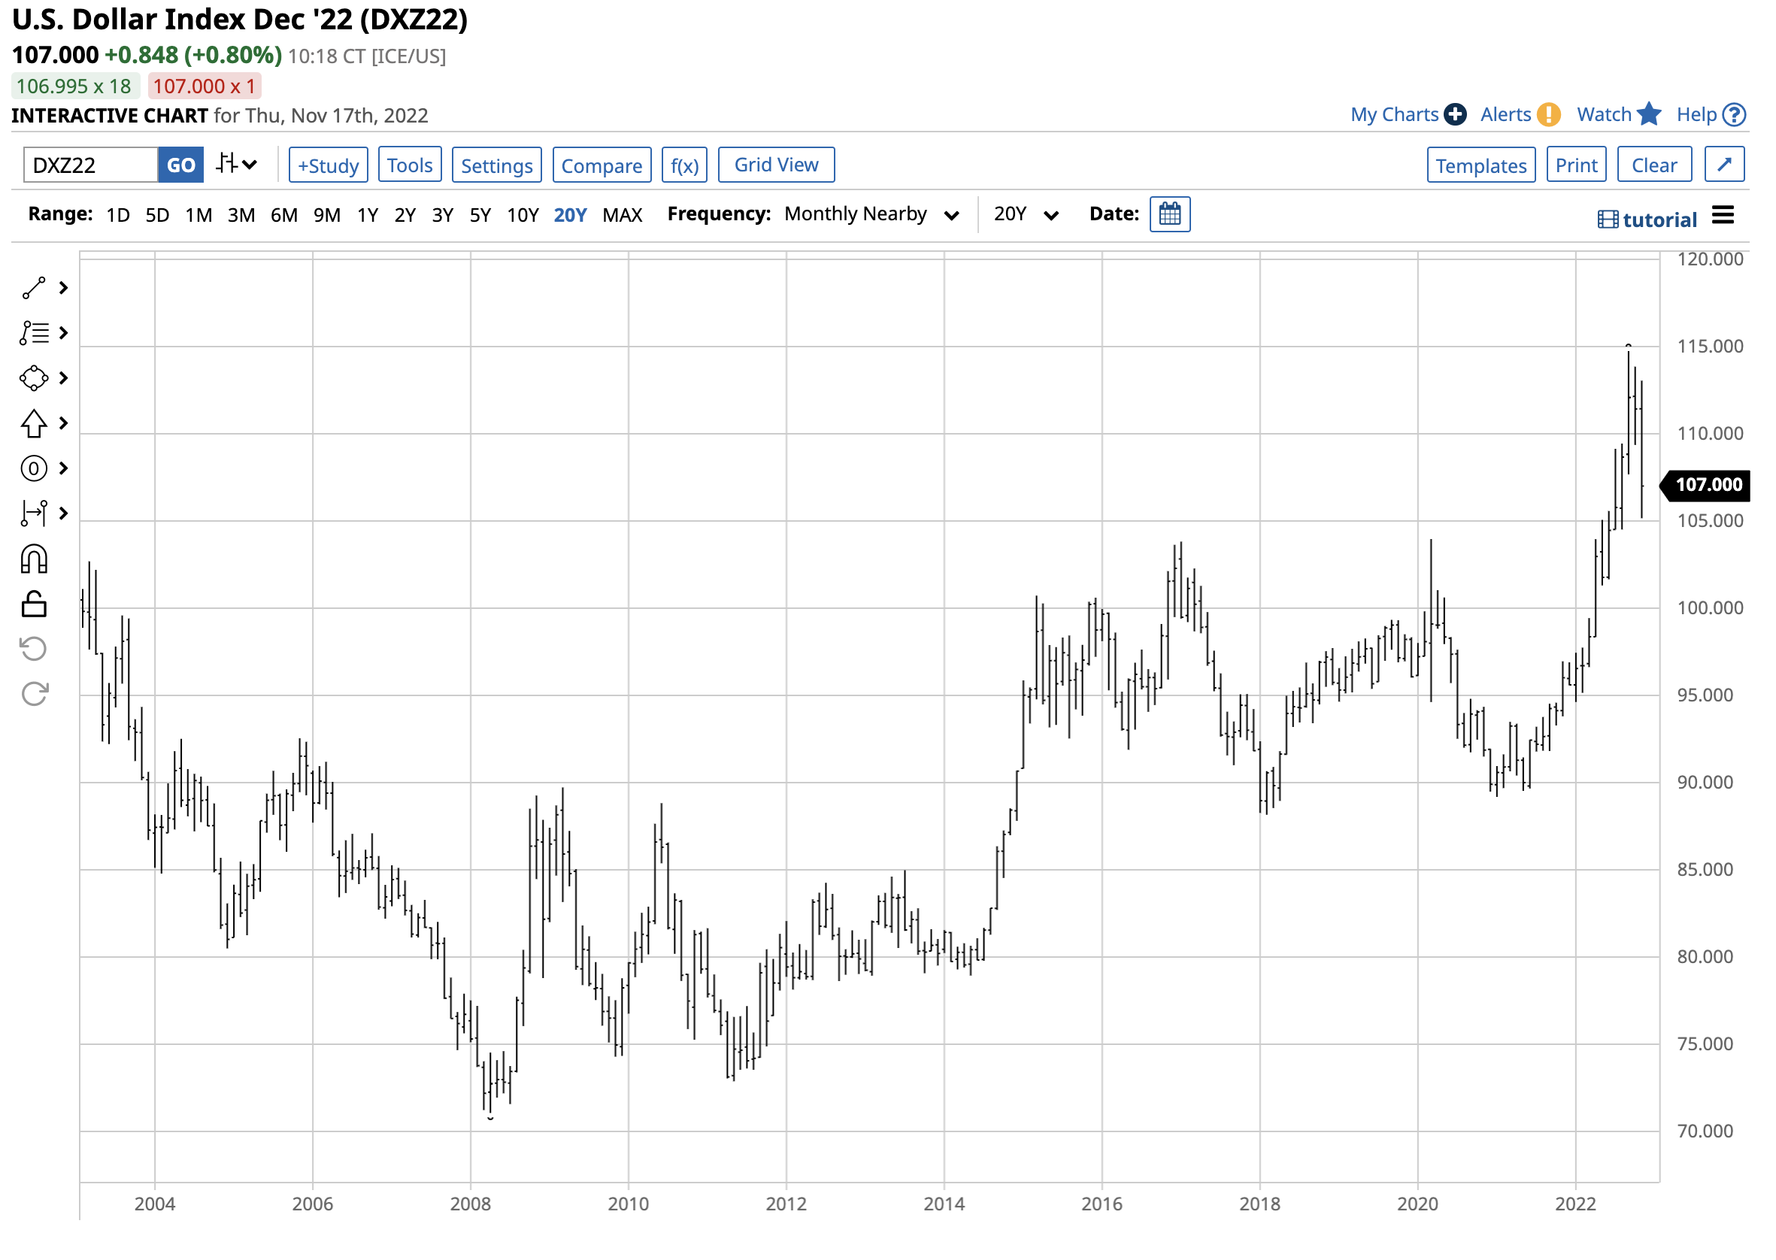Click the measure range tool icon

coord(34,514)
